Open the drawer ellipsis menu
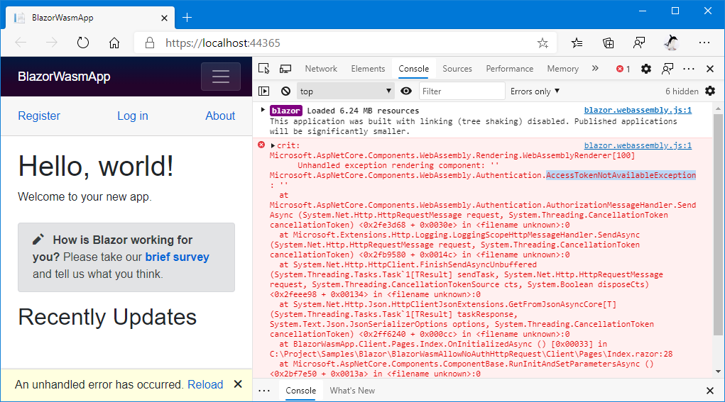This screenshot has height=402, width=725. tap(264, 391)
